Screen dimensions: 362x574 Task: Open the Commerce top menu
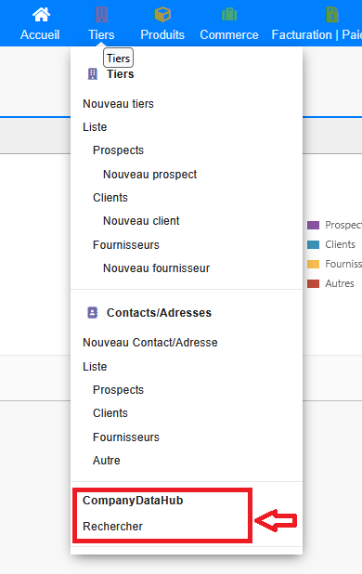[x=229, y=34]
